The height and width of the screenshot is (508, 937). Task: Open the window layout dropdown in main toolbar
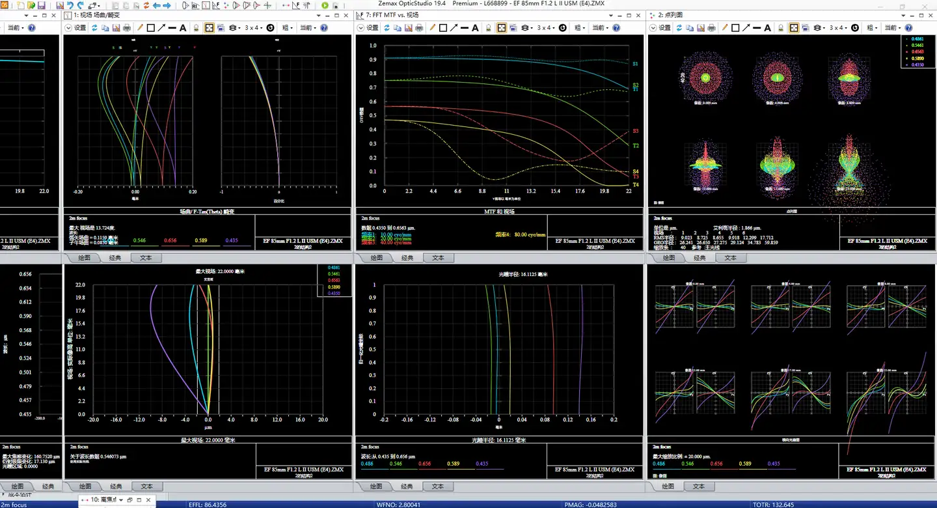tap(94, 5)
